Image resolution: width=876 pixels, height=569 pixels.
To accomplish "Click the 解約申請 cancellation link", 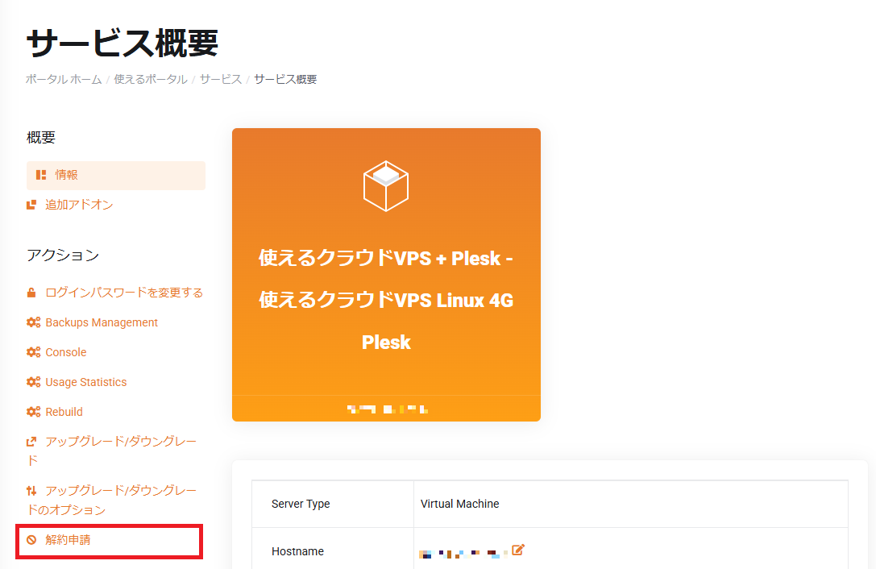I will coord(68,540).
